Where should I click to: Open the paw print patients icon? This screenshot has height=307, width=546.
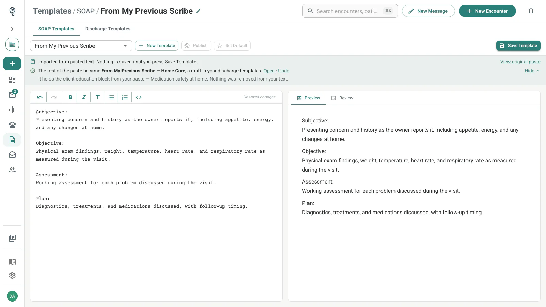[x=12, y=125]
